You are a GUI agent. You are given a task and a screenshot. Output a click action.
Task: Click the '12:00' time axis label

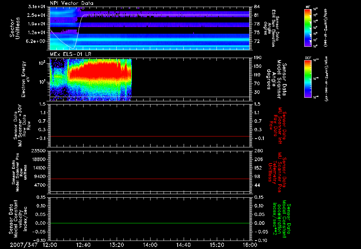50,245
